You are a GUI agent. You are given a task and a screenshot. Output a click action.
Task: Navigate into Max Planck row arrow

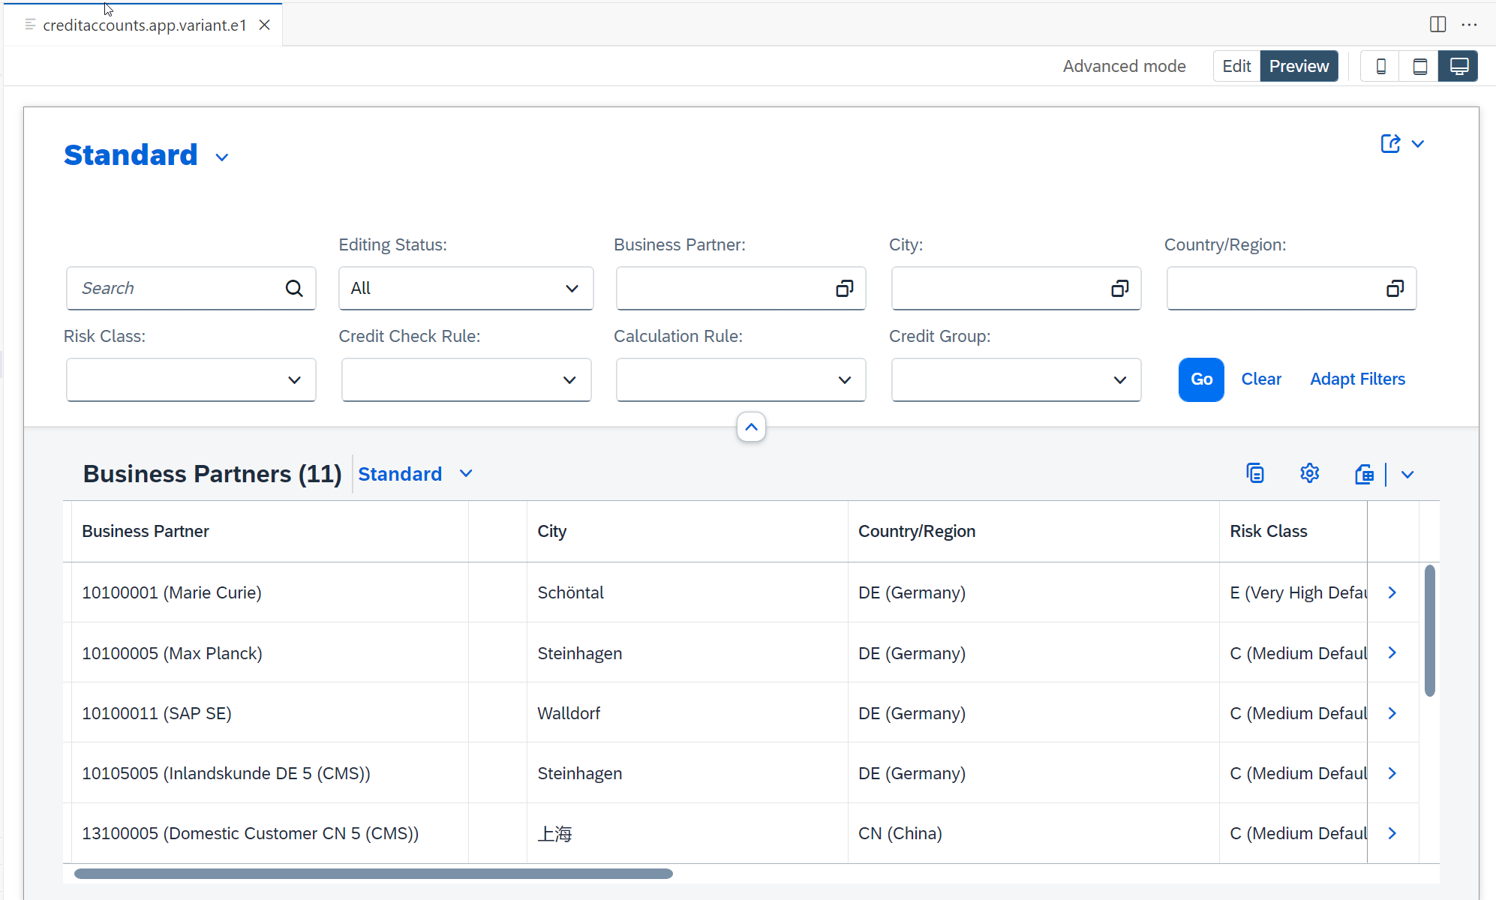(x=1392, y=652)
